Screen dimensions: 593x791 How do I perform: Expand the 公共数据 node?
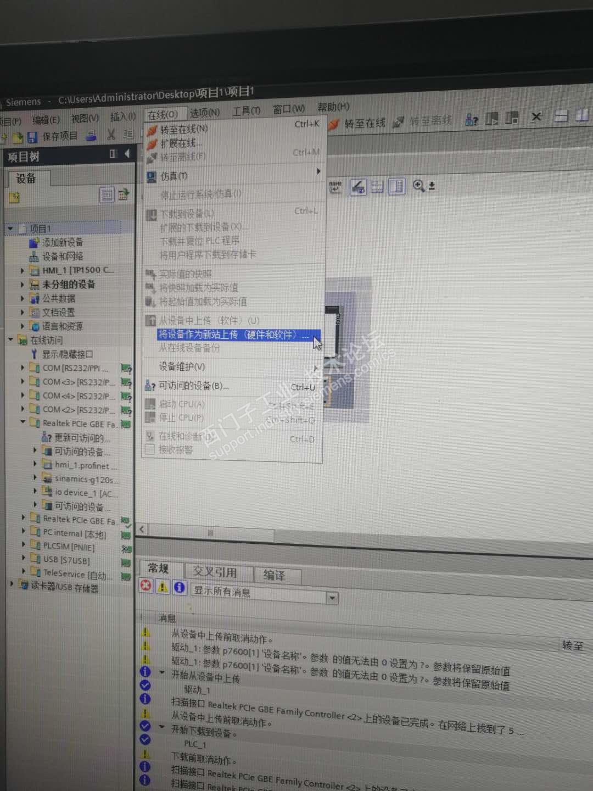pyautogui.click(x=23, y=298)
